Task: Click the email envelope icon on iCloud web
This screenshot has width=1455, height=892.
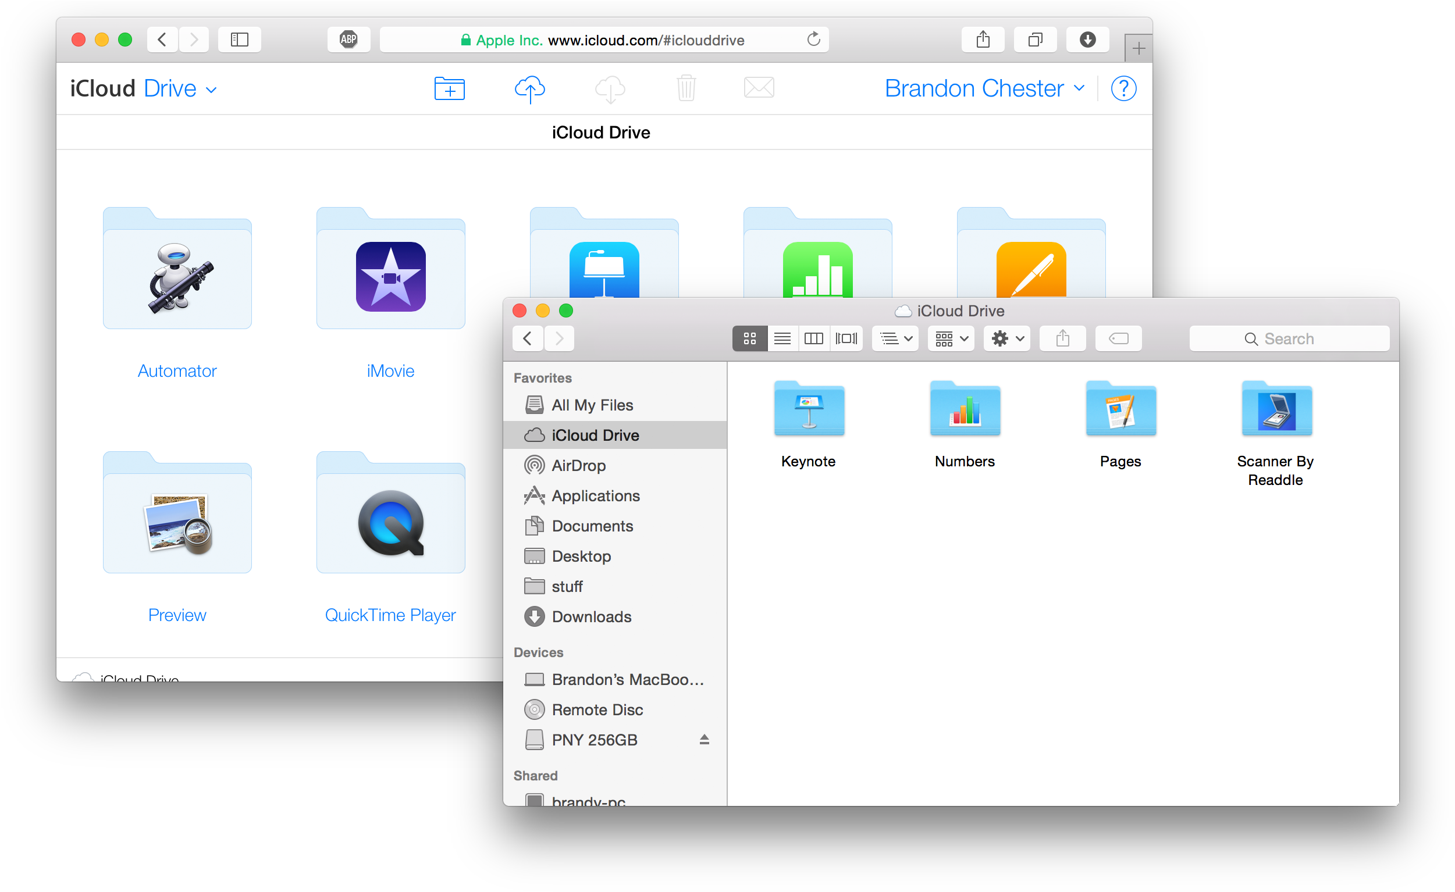Action: pyautogui.click(x=759, y=88)
